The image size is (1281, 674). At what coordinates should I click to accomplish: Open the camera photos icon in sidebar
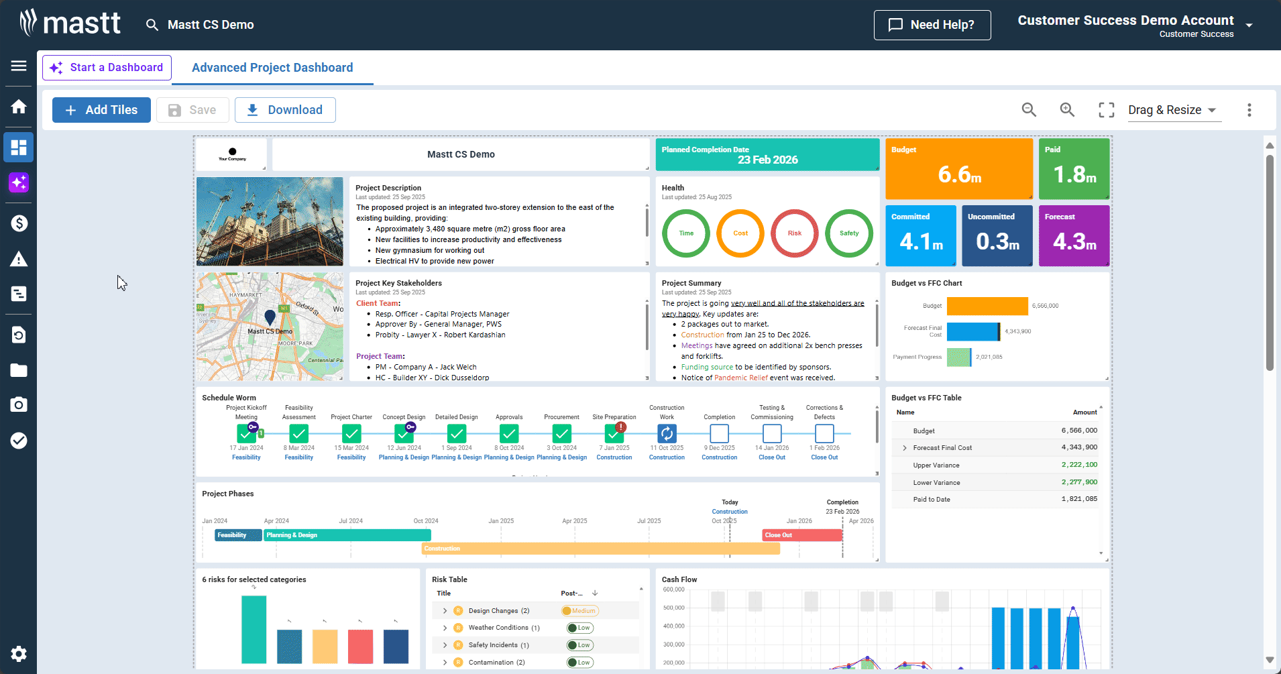(19, 404)
